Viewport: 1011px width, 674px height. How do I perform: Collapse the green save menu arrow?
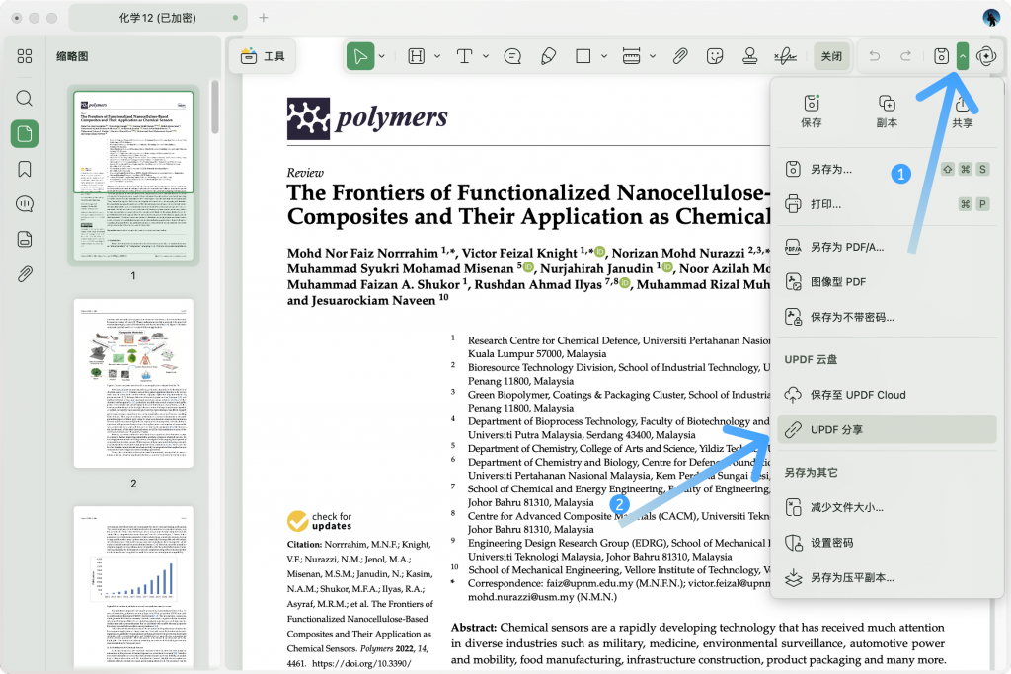(962, 56)
